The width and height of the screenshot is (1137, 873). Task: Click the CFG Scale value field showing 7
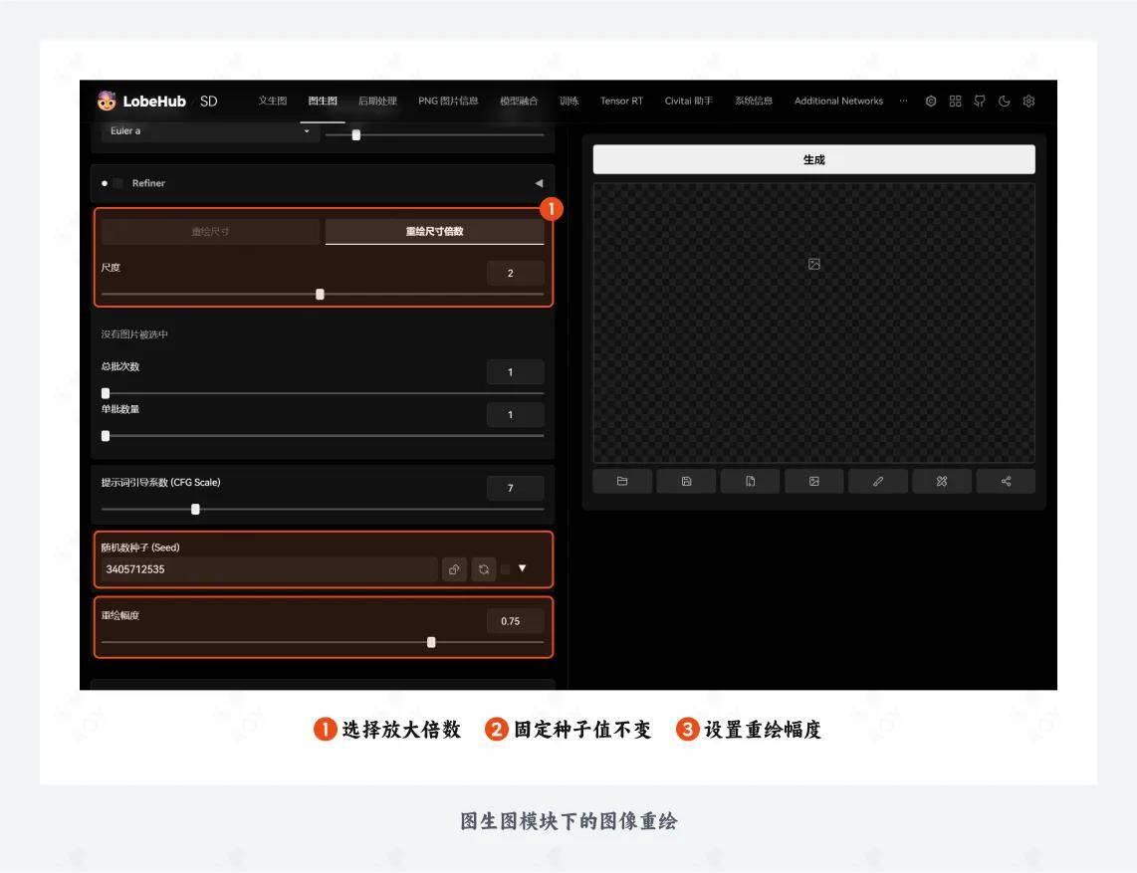click(516, 488)
